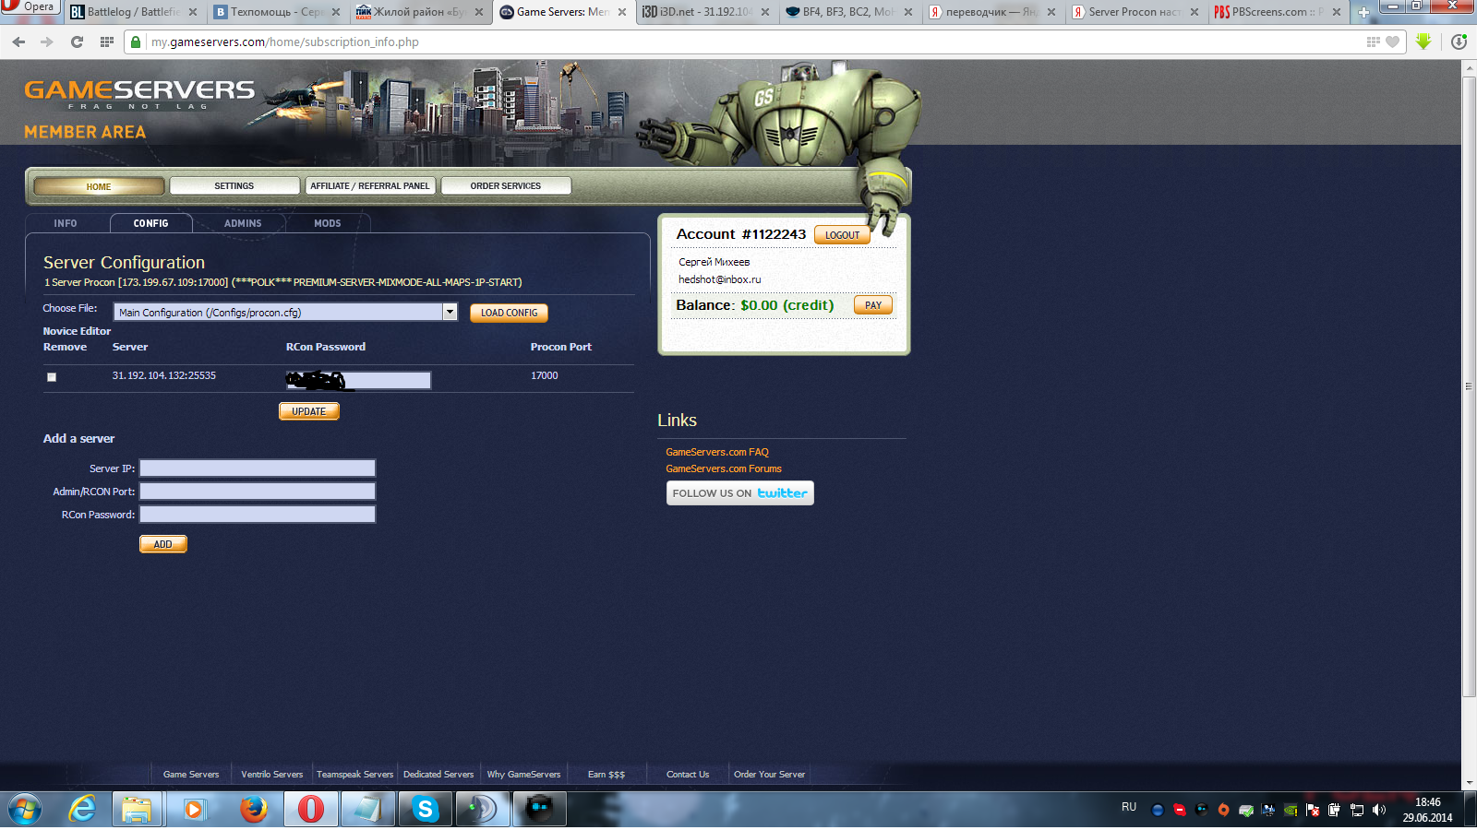Open Order Your Server footer link
This screenshot has width=1477, height=830.
769,775
